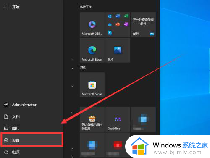Open the Administrator user account entry
210x158 pixels.
[31, 105]
